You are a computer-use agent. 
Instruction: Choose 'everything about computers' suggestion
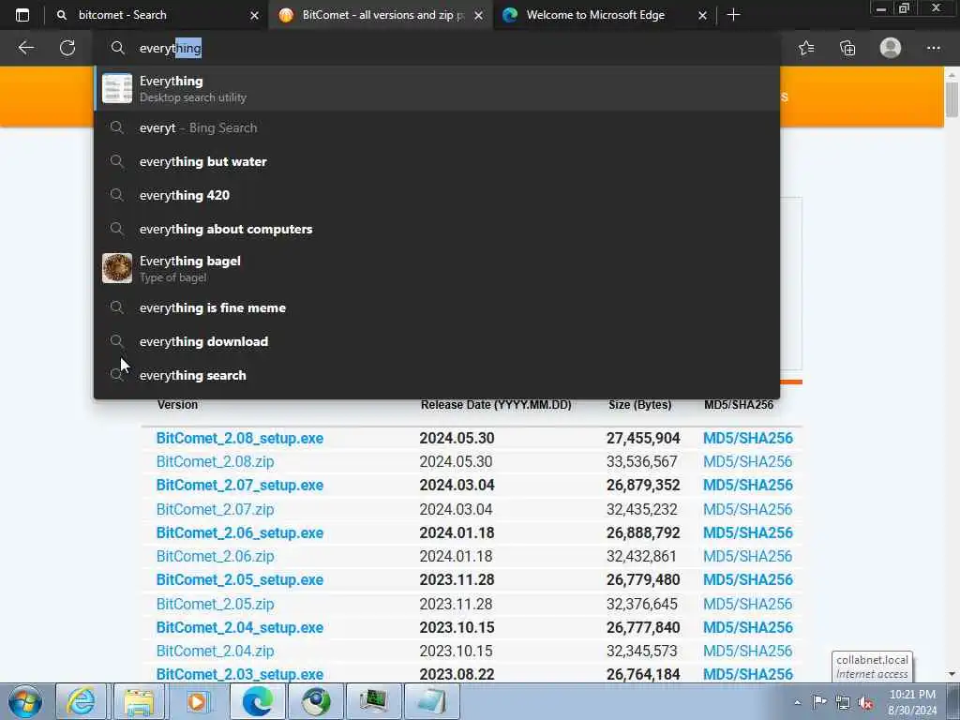pos(437,229)
